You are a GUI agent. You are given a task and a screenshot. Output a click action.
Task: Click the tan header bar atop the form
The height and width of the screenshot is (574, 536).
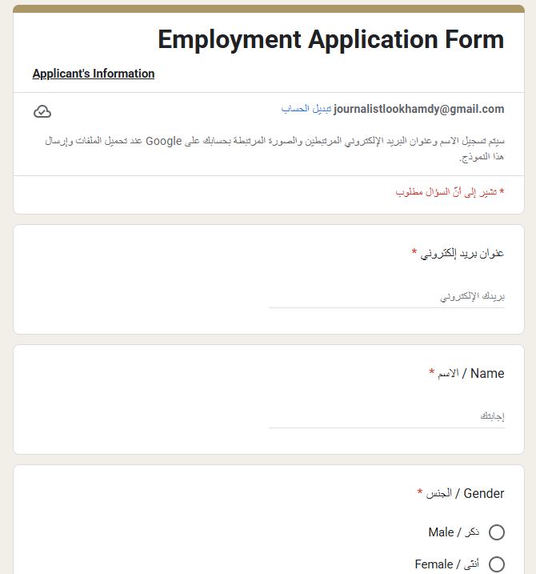(x=269, y=9)
